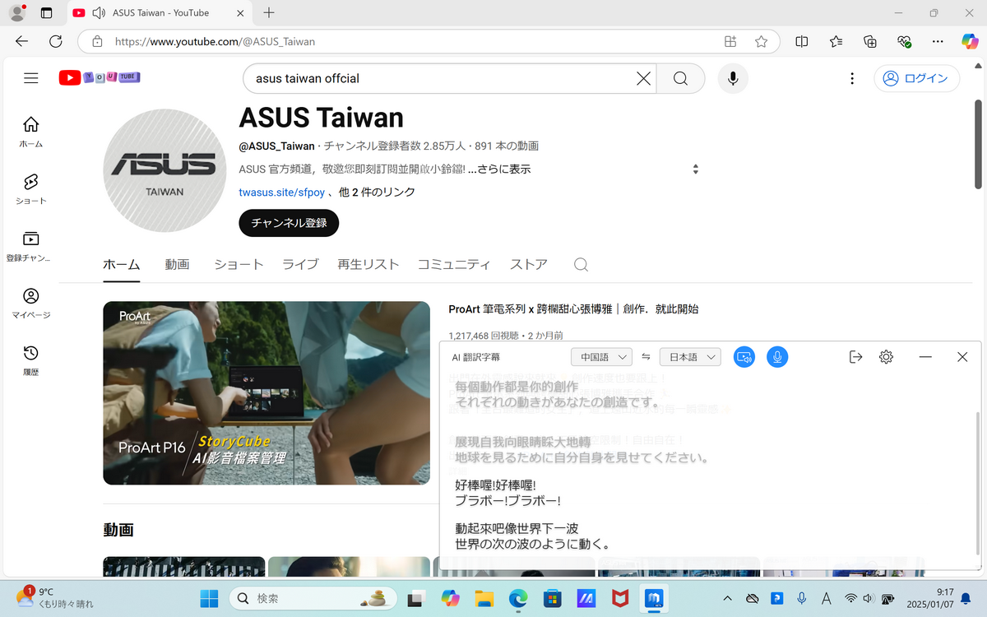Open File Explorer from the taskbar
The image size is (987, 617).
pyautogui.click(x=484, y=598)
